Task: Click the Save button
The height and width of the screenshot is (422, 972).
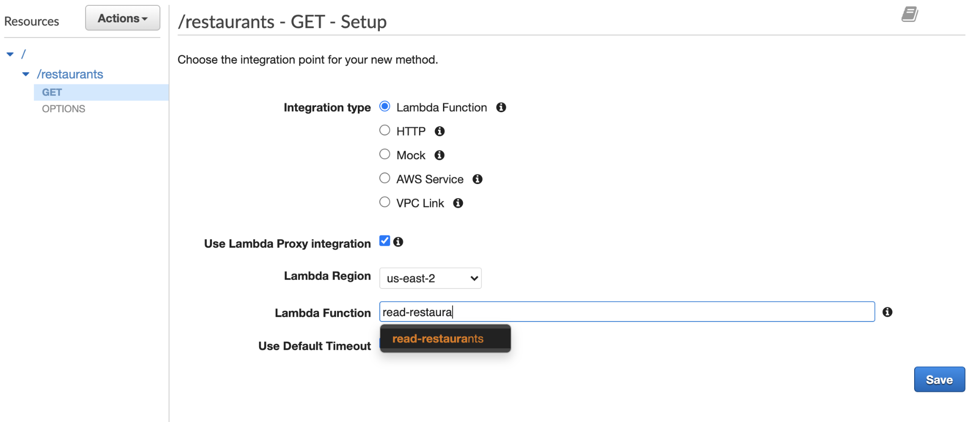Action: click(x=939, y=379)
